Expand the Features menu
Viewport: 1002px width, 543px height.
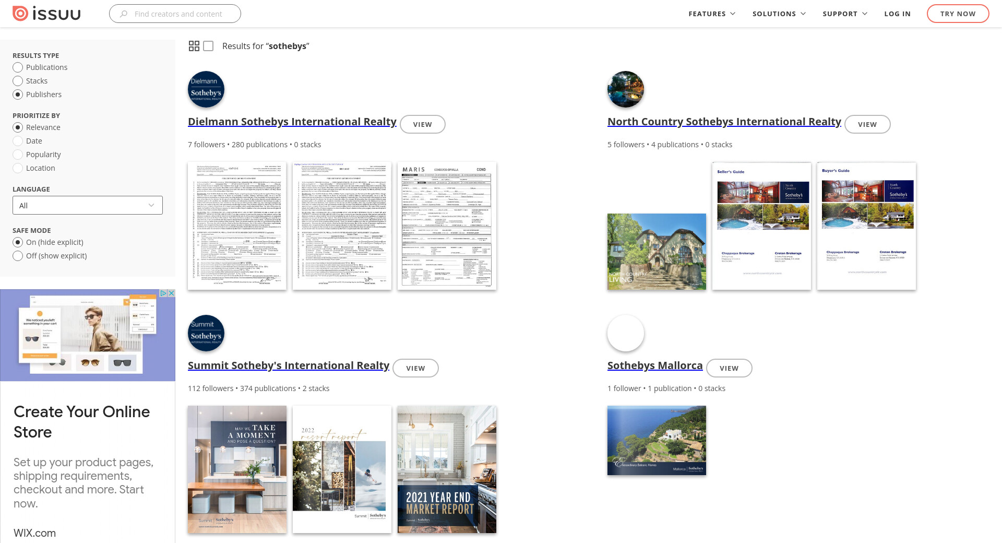[x=711, y=14]
